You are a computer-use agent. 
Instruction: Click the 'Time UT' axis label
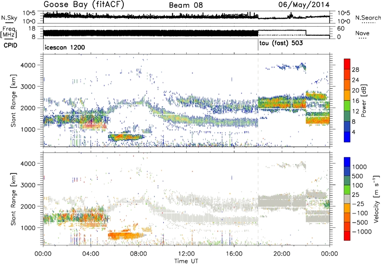tap(186, 261)
